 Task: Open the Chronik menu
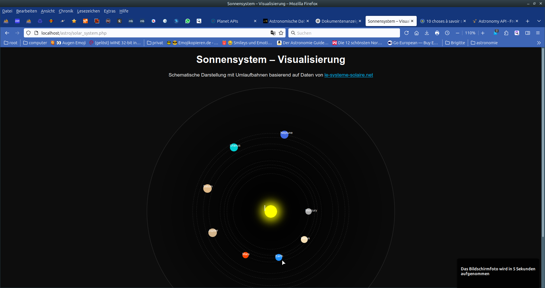click(66, 11)
